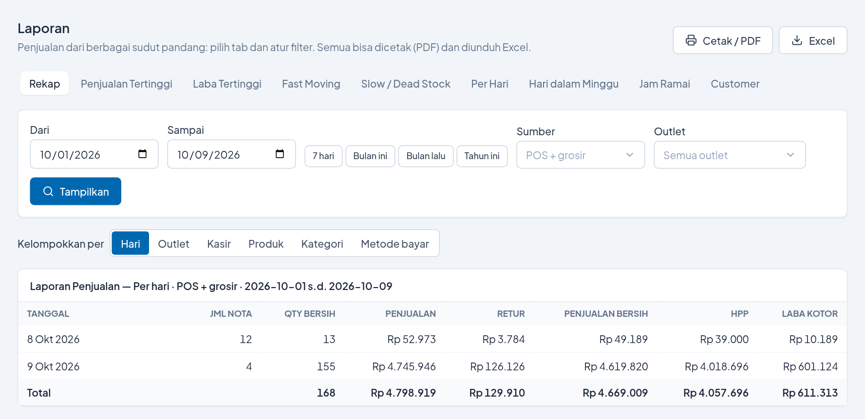
Task: Open the Customer tab
Action: coord(735,84)
